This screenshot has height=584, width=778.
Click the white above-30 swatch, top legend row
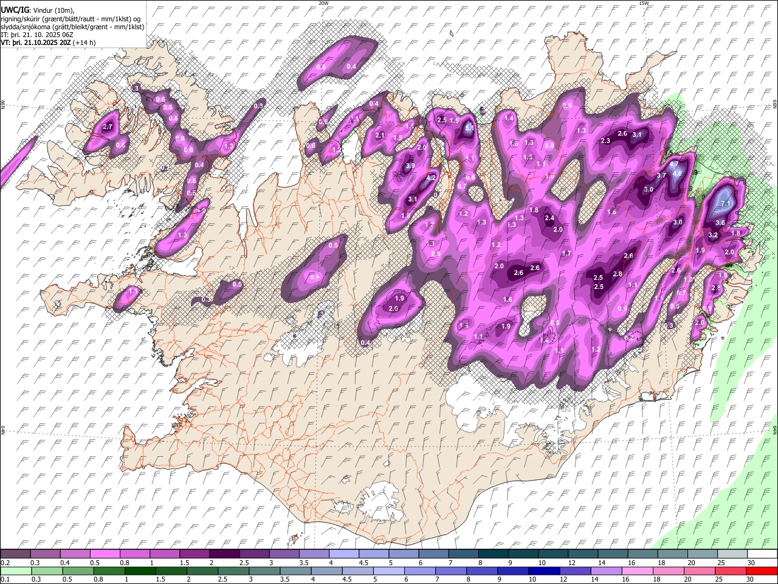coord(762,554)
